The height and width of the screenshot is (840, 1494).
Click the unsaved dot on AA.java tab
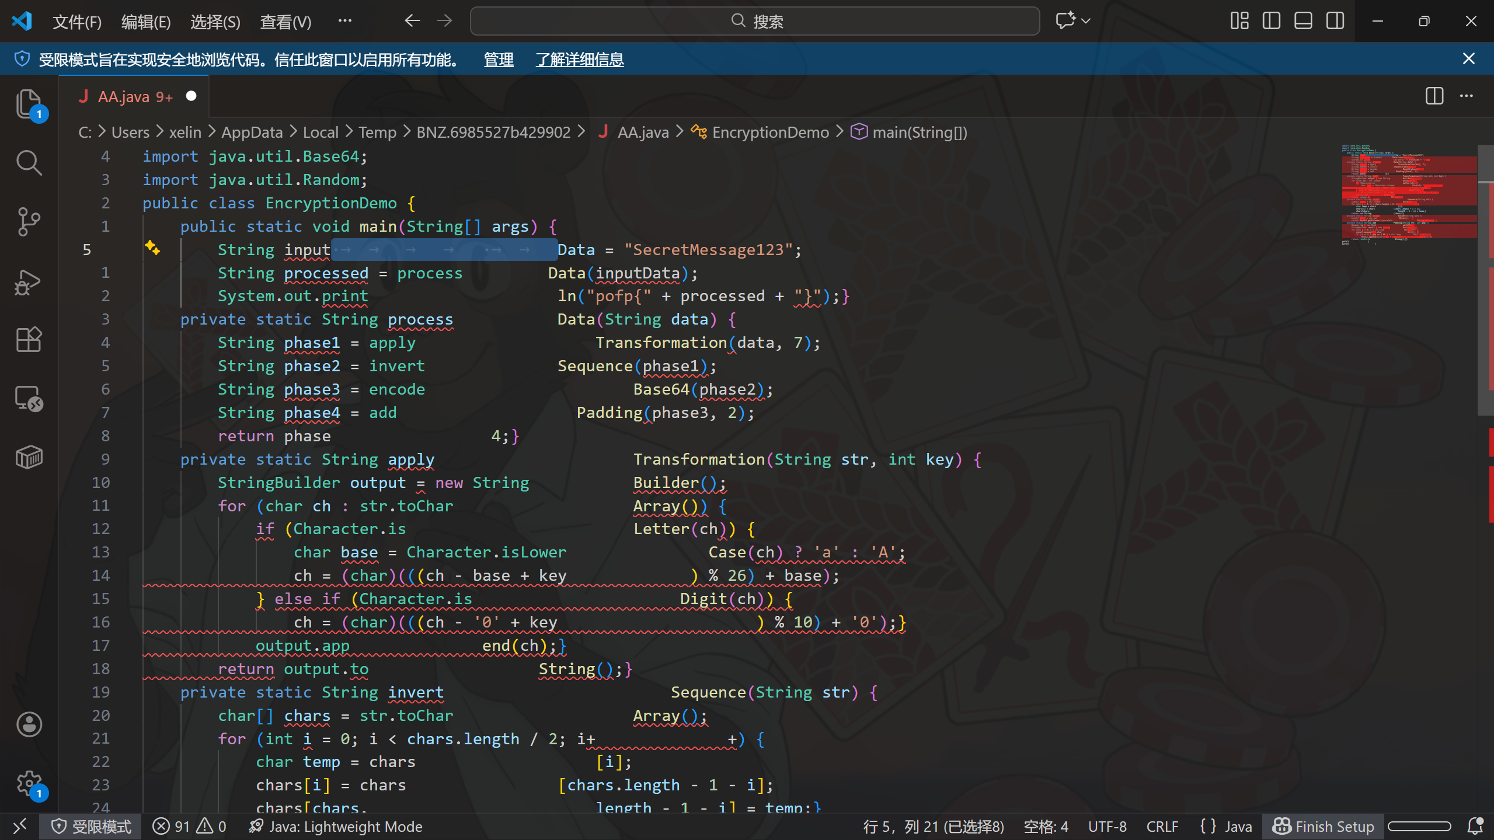pos(191,96)
